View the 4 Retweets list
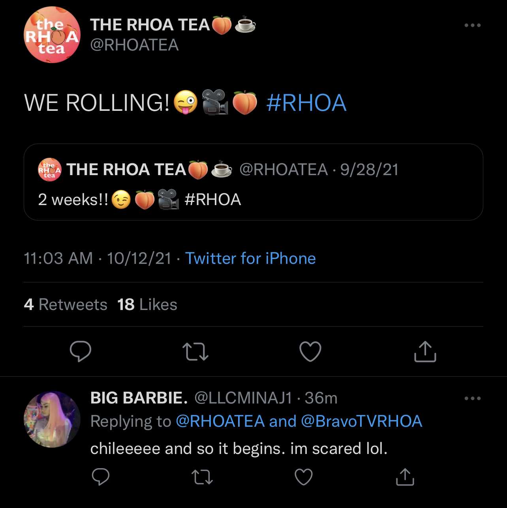 click(x=66, y=304)
